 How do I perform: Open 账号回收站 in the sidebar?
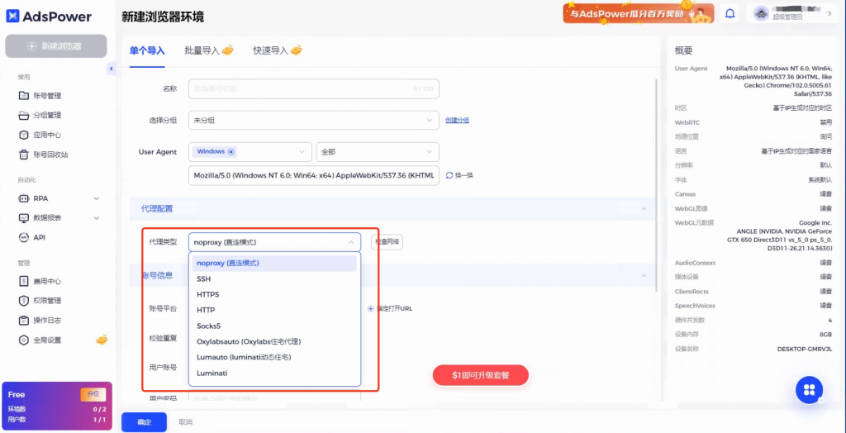click(x=50, y=155)
